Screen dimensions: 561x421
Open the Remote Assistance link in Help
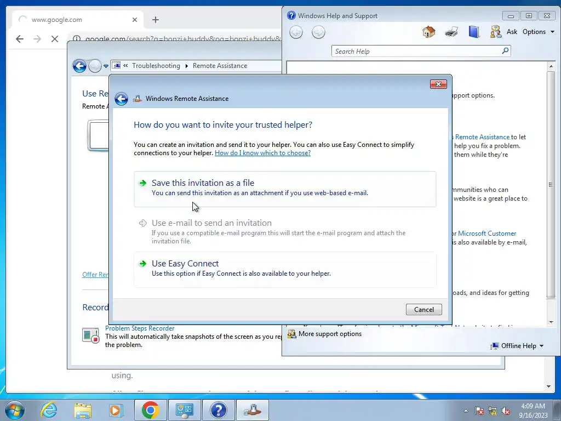pyautogui.click(x=482, y=136)
